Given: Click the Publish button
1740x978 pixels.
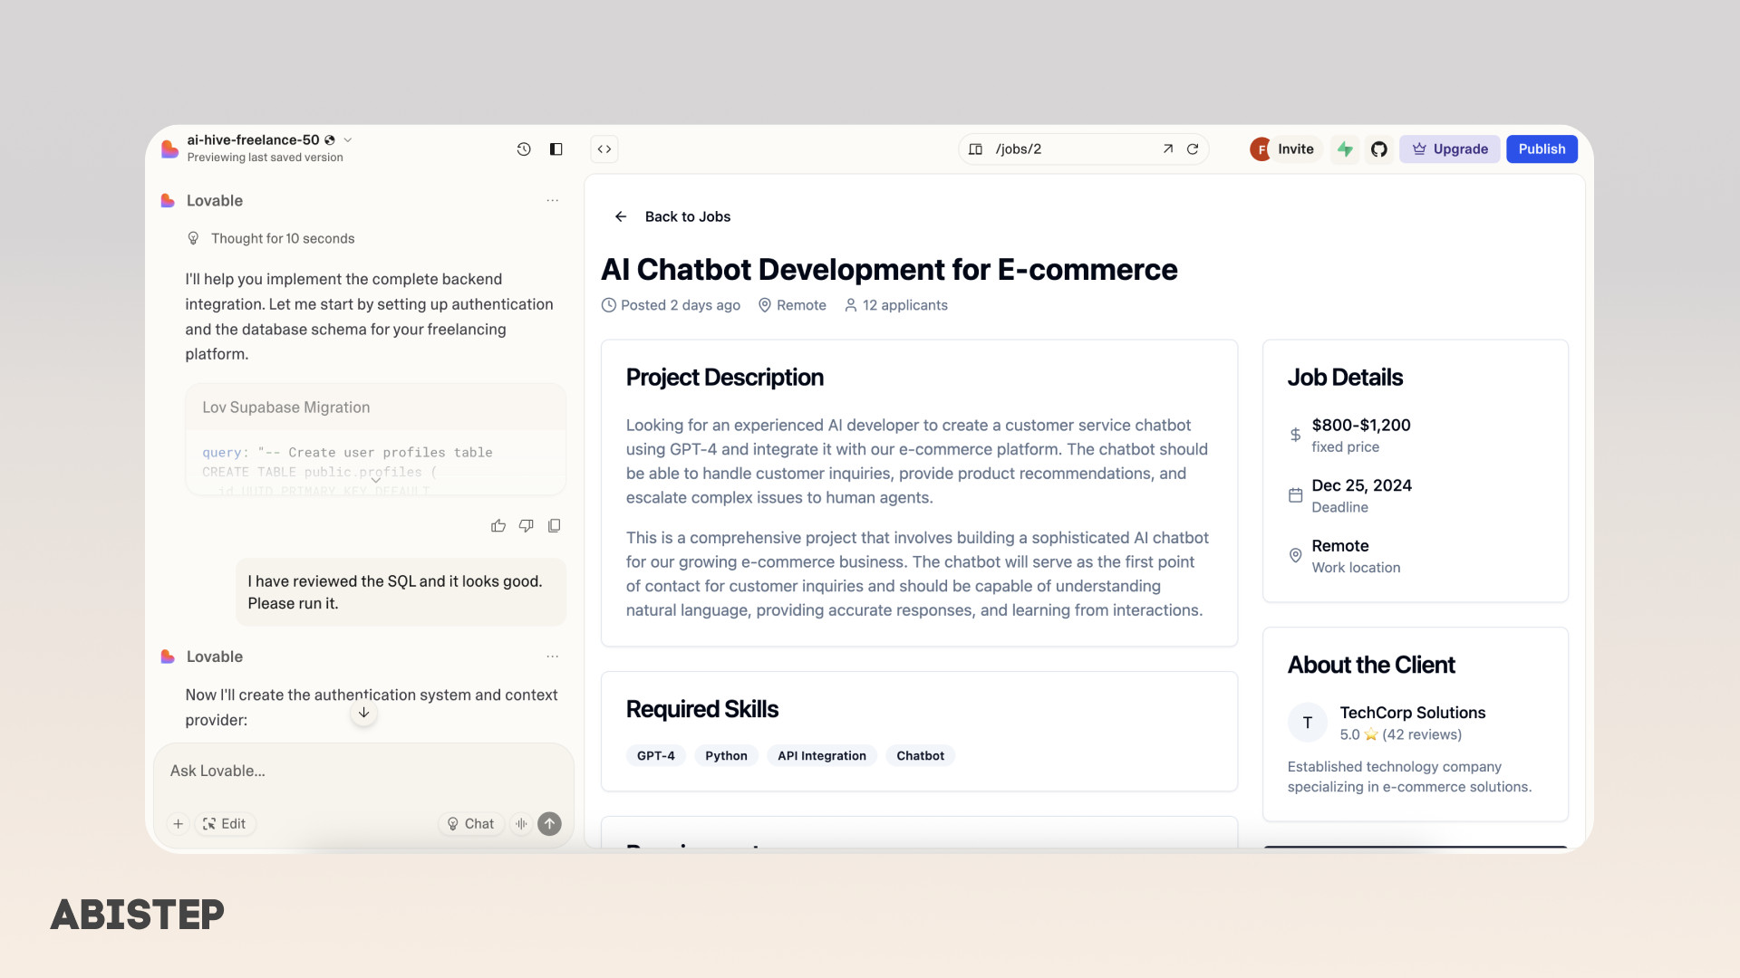Looking at the screenshot, I should tap(1542, 149).
